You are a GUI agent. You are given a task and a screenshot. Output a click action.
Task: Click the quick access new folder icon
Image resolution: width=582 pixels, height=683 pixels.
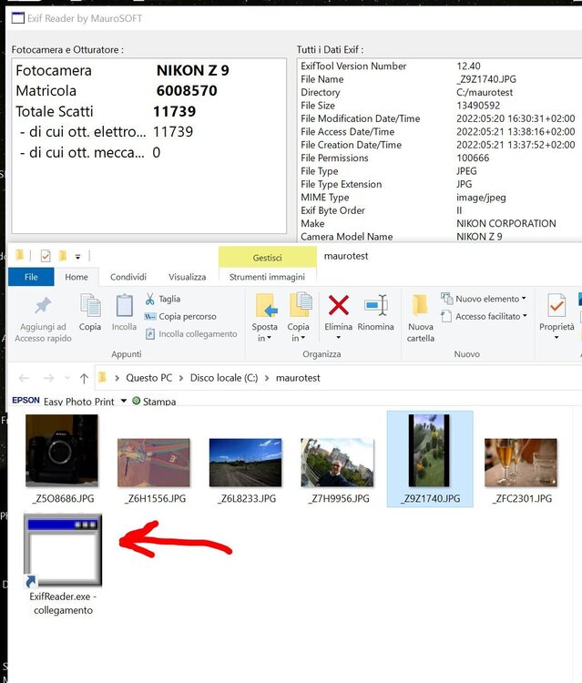pyautogui.click(x=63, y=256)
